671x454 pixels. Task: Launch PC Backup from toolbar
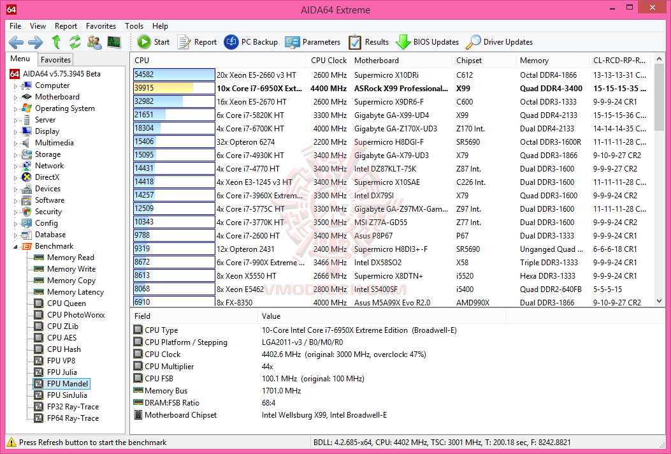click(251, 42)
